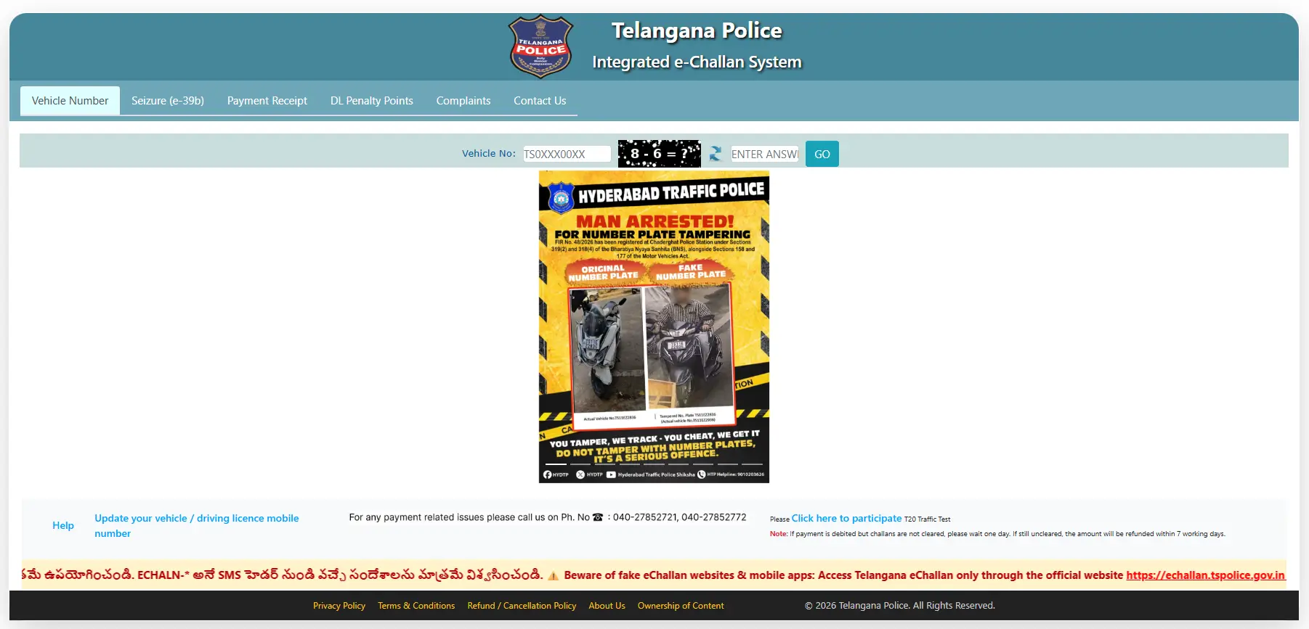Click the payment helpline numbers 040-27852721, 040-27852772
Image resolution: width=1309 pixels, height=629 pixels.
pos(680,517)
